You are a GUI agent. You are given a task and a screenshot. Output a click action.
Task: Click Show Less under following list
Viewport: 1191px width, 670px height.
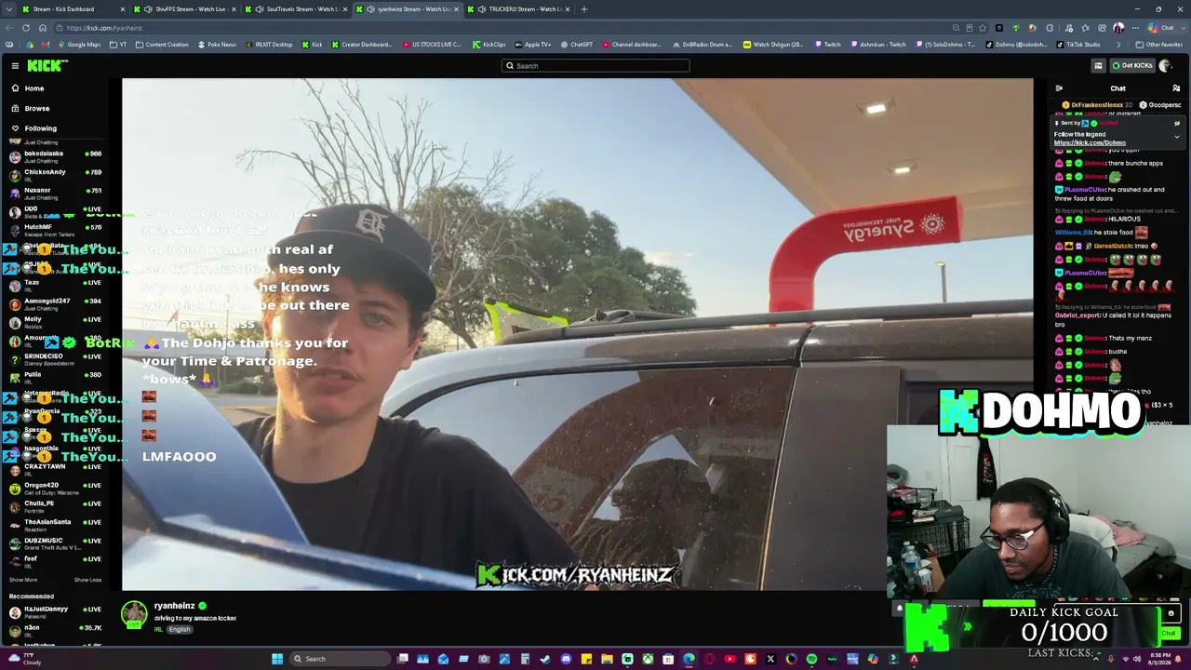(x=87, y=580)
